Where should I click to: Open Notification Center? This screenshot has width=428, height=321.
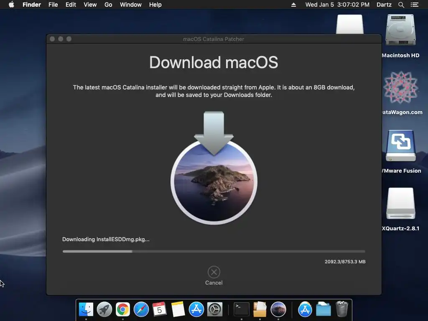[415, 5]
